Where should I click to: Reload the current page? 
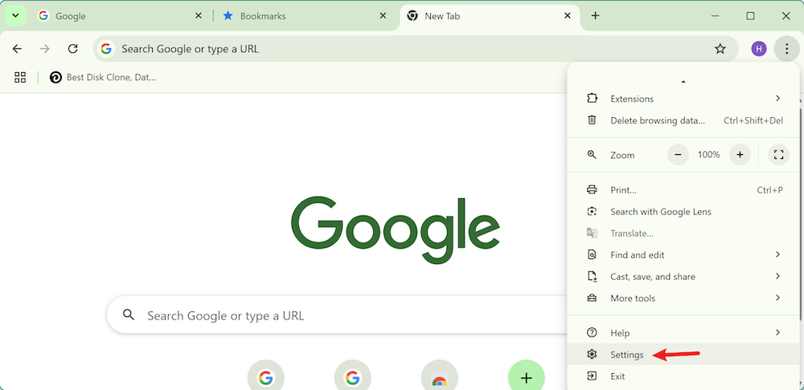pyautogui.click(x=73, y=49)
